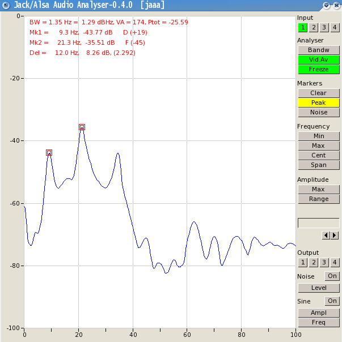This screenshot has width=342, height=342.
Task: Clear the markers
Action: 319,93
